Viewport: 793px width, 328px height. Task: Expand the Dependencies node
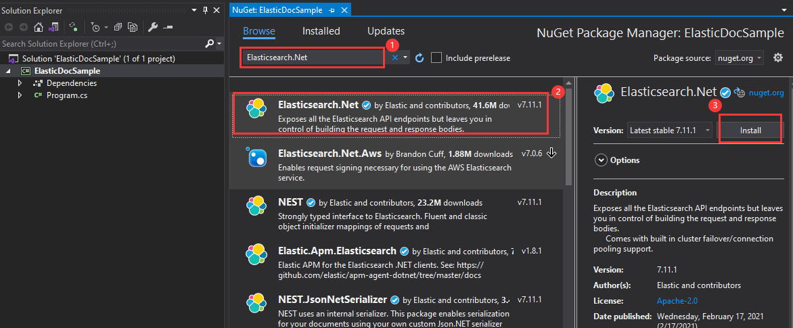click(x=20, y=83)
